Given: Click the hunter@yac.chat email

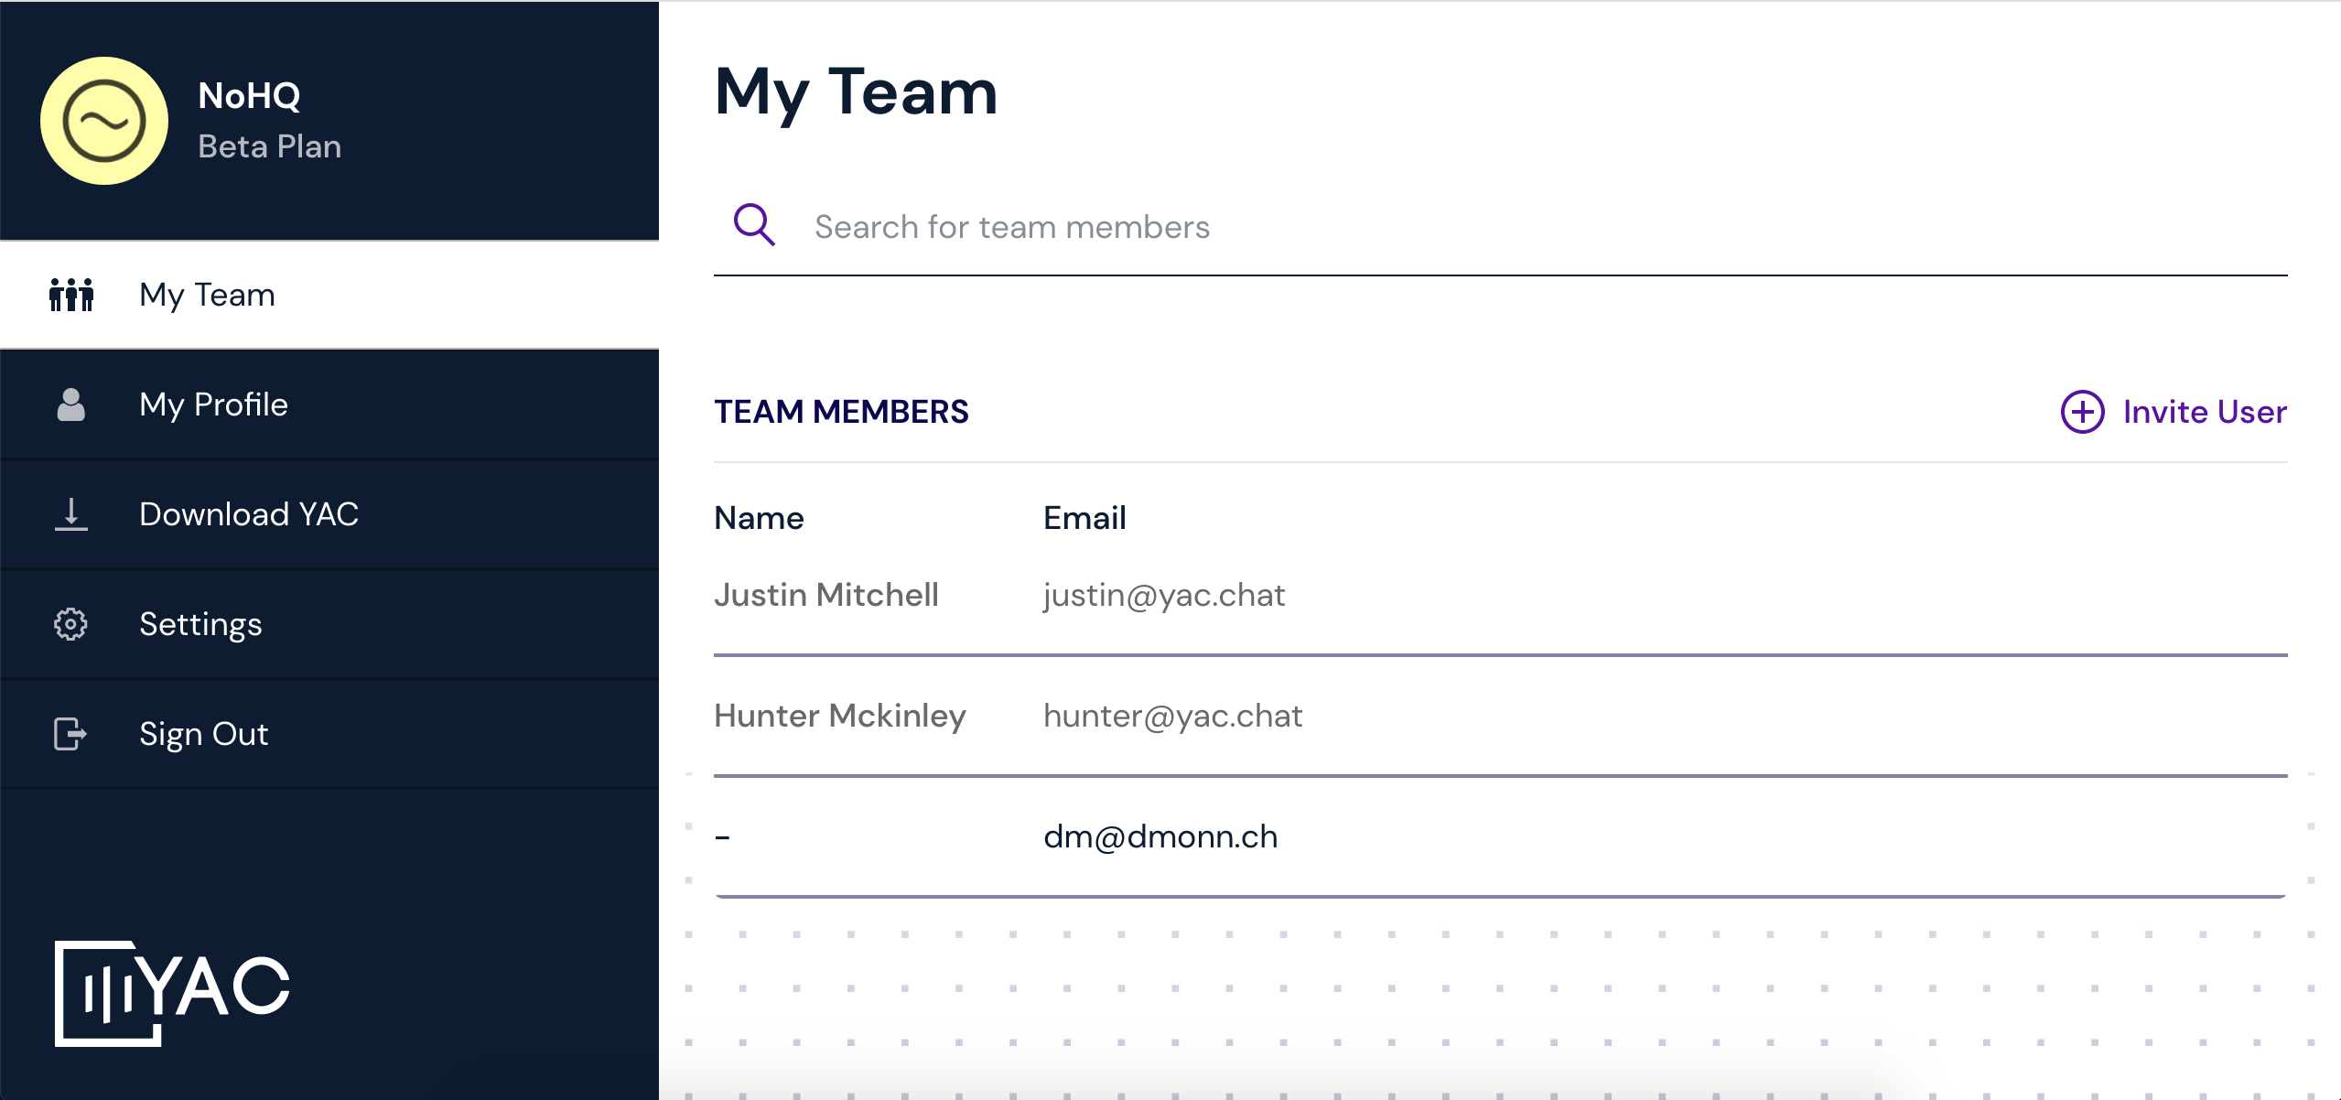Looking at the screenshot, I should click(1172, 716).
